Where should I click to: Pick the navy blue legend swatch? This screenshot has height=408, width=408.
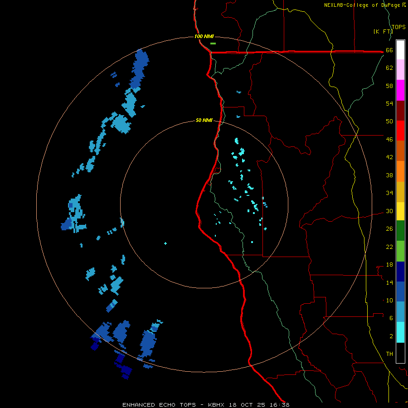400,272
